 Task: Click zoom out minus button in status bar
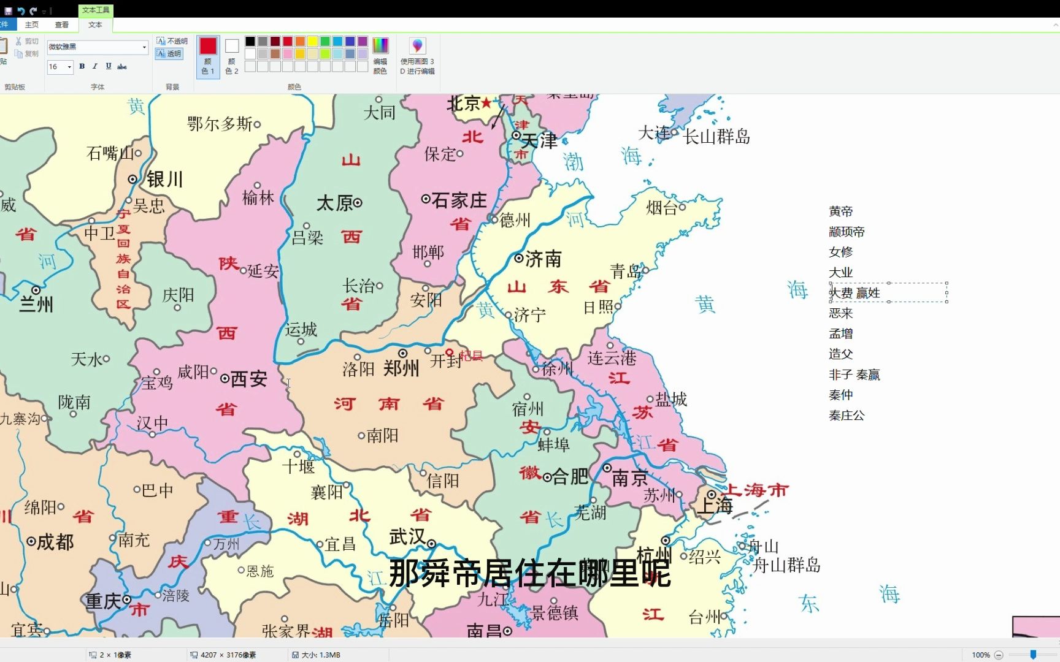tap(999, 655)
